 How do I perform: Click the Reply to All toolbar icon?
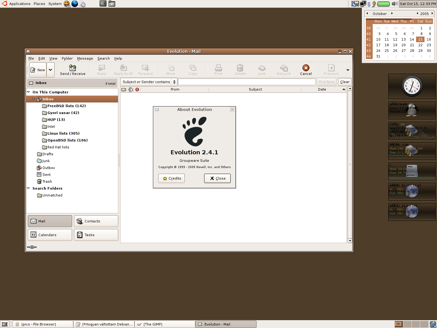(x=124, y=68)
